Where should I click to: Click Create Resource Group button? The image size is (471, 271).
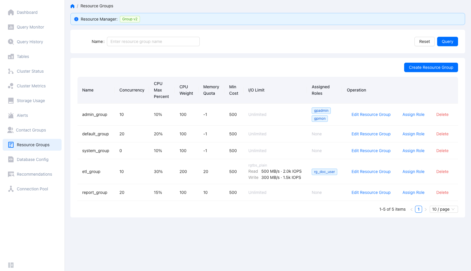tap(431, 67)
